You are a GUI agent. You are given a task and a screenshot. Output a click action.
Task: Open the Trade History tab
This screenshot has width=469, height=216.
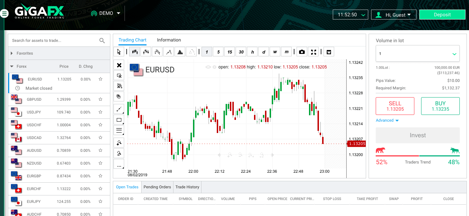(187, 187)
